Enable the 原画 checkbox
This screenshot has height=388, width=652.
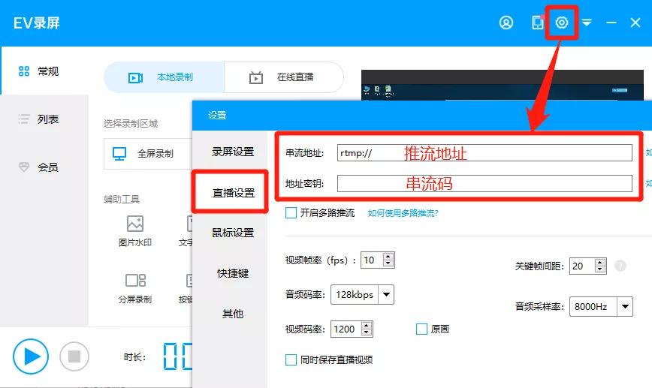click(421, 329)
